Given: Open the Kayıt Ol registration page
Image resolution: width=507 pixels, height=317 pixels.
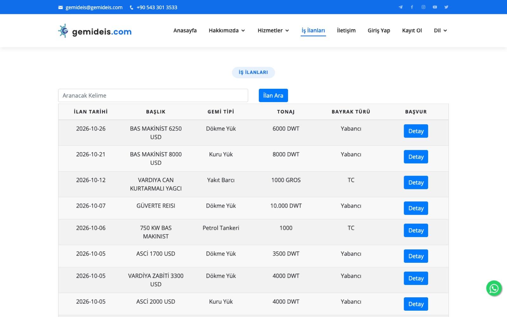Looking at the screenshot, I should [412, 30].
